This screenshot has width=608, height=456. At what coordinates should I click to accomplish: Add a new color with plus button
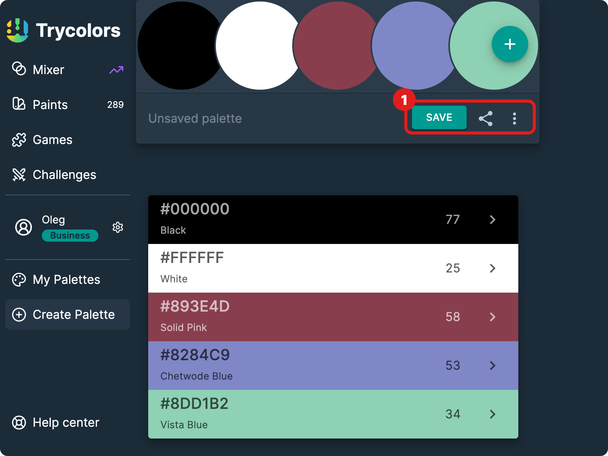coord(510,44)
